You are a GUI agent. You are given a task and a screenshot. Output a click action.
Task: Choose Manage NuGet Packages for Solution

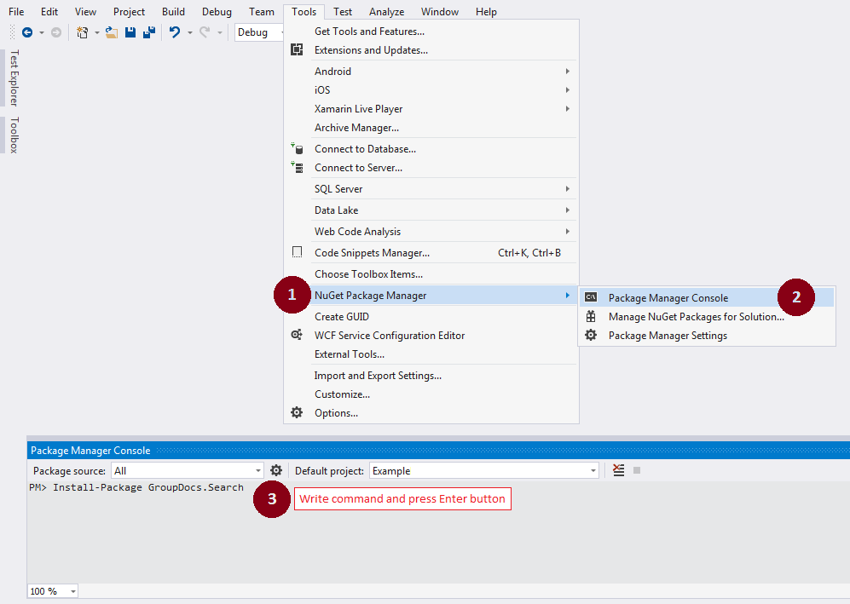(696, 317)
